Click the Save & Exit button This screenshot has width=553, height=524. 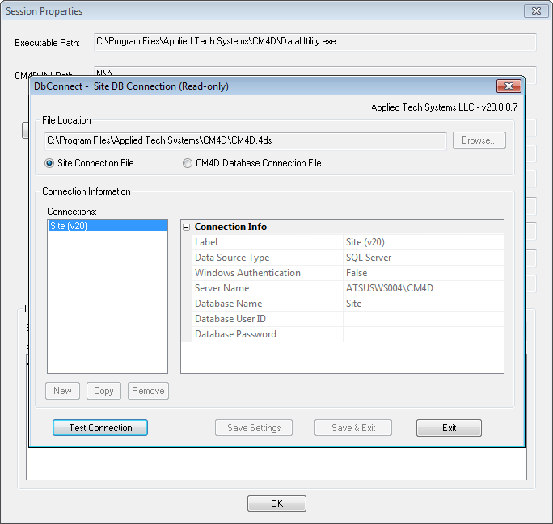(353, 428)
